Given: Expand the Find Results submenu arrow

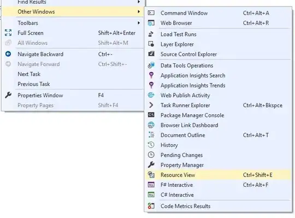Looking at the screenshot, I should coord(139,2).
